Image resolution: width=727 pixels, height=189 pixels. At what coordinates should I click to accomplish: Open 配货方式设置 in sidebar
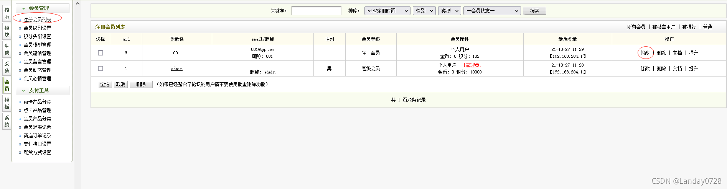click(37, 152)
